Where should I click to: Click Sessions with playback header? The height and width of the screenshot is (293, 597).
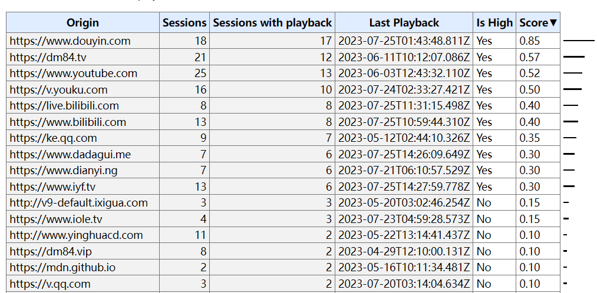[272, 23]
